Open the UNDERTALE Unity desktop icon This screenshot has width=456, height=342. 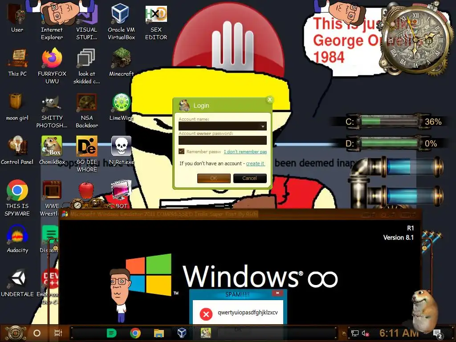[17, 283]
